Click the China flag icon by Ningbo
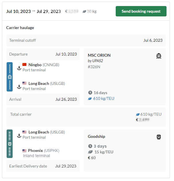The width and height of the screenshot is (174, 181). [24, 65]
